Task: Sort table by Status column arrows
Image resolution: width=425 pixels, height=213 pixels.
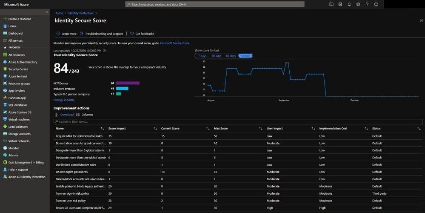Action: pyautogui.click(x=419, y=129)
